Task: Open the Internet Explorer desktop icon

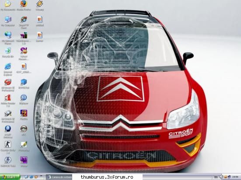Action: coord(8,66)
